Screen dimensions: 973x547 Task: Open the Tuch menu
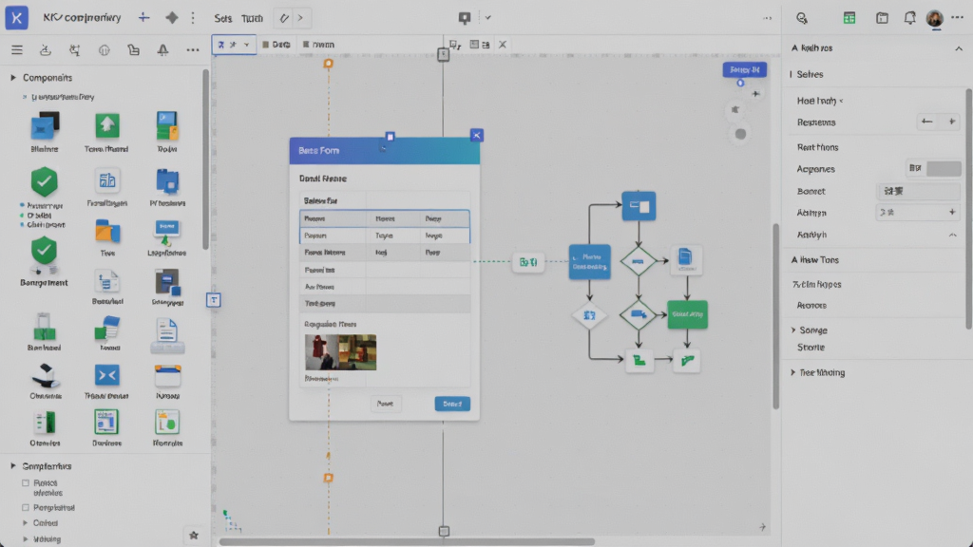[252, 18]
